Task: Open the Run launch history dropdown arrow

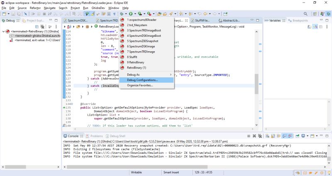Action: 135,14
